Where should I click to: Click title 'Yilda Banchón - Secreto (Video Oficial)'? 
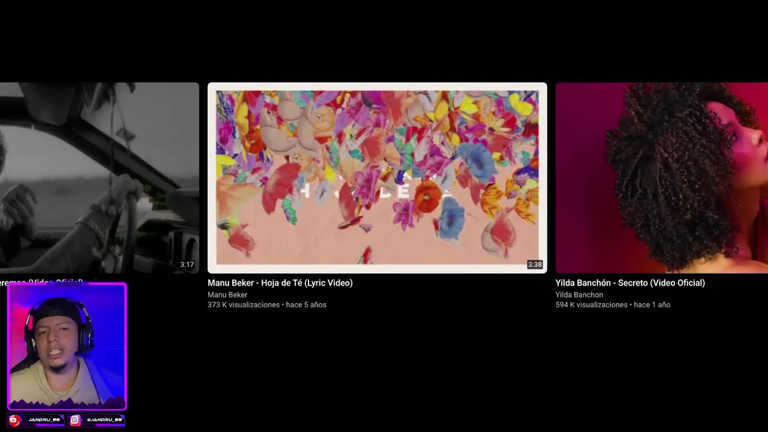[x=630, y=283]
